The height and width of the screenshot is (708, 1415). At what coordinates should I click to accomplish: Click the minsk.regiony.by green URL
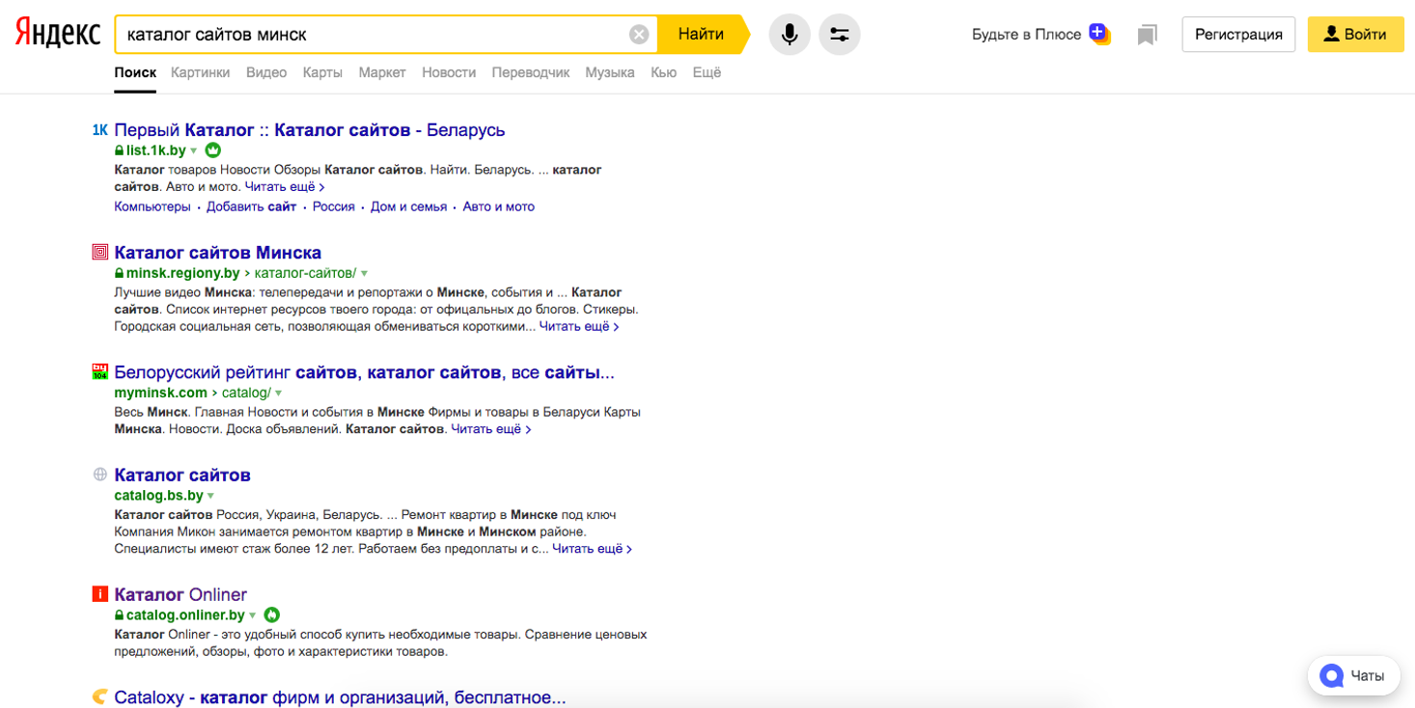(182, 273)
